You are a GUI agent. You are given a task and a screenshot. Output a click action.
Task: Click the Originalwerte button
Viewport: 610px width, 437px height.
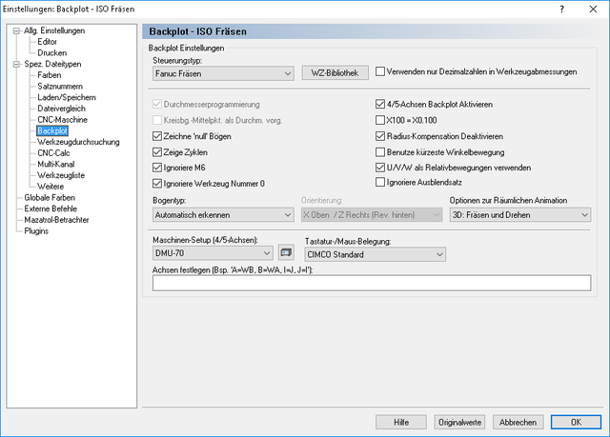click(459, 422)
